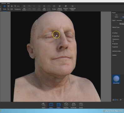
Task: Open the Window menu
Action: [4, 3]
